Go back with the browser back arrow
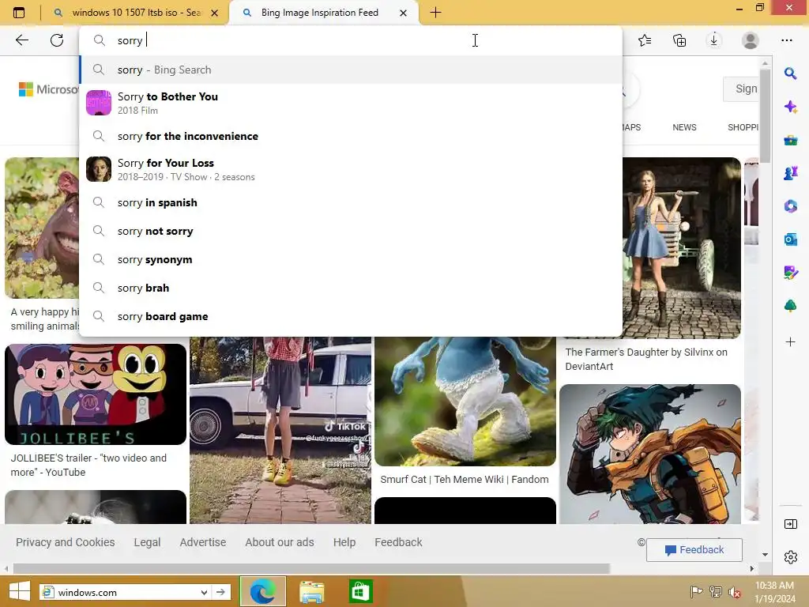Image resolution: width=809 pixels, height=607 pixels. click(x=21, y=40)
